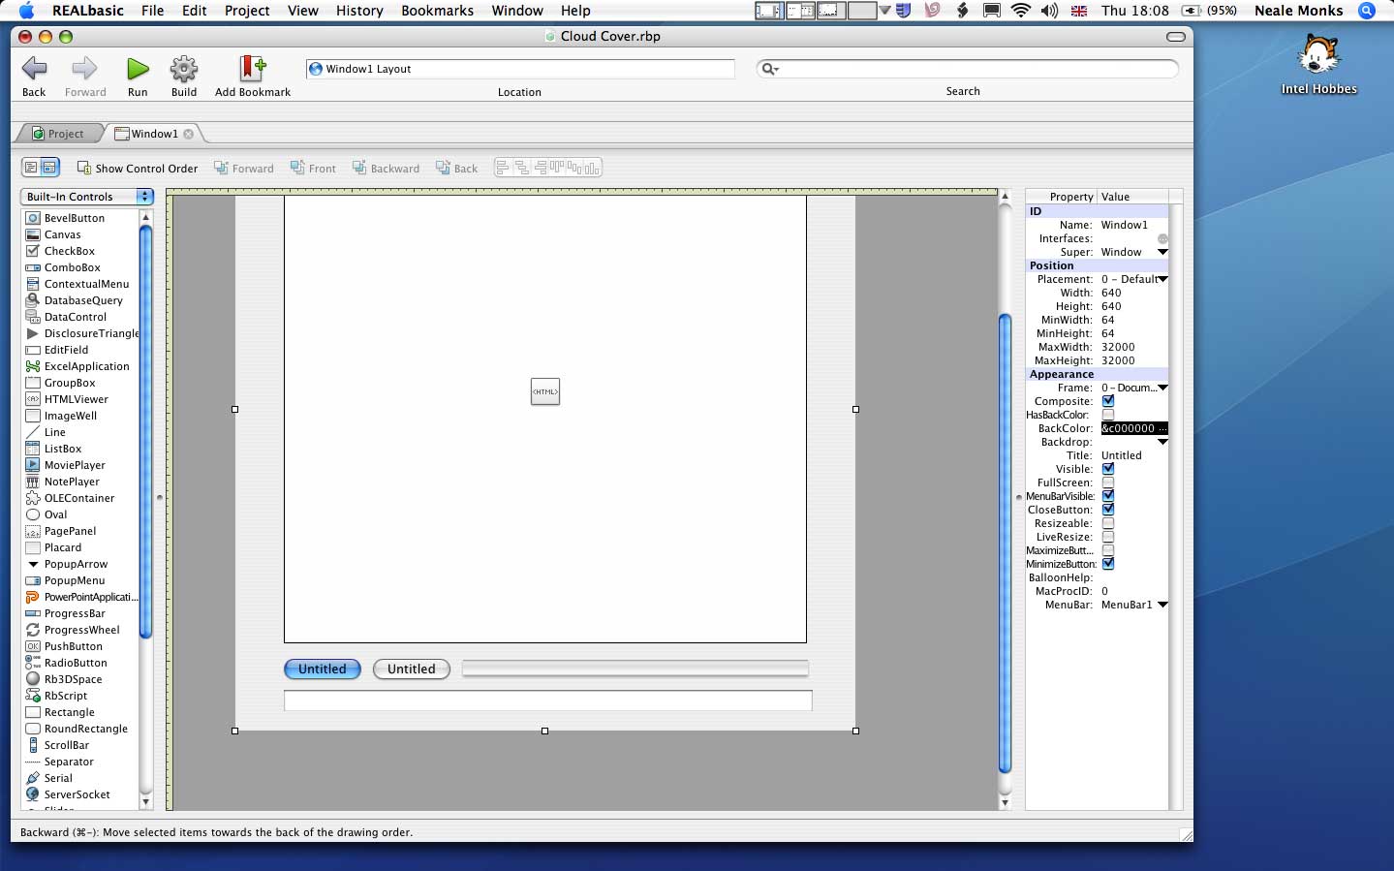Select the PushButton control
The width and height of the screenshot is (1394, 871).
73,646
